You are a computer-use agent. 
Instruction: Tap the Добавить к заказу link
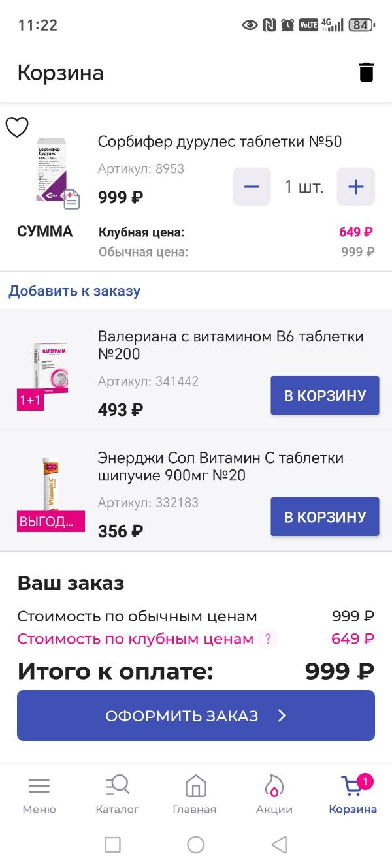click(x=74, y=291)
